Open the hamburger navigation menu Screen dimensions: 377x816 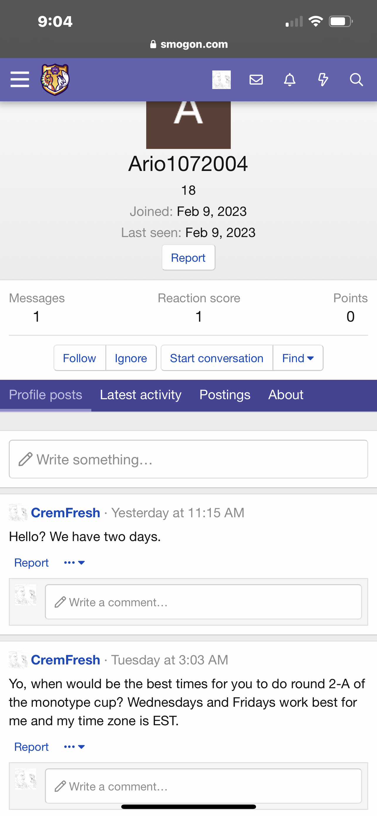(20, 79)
